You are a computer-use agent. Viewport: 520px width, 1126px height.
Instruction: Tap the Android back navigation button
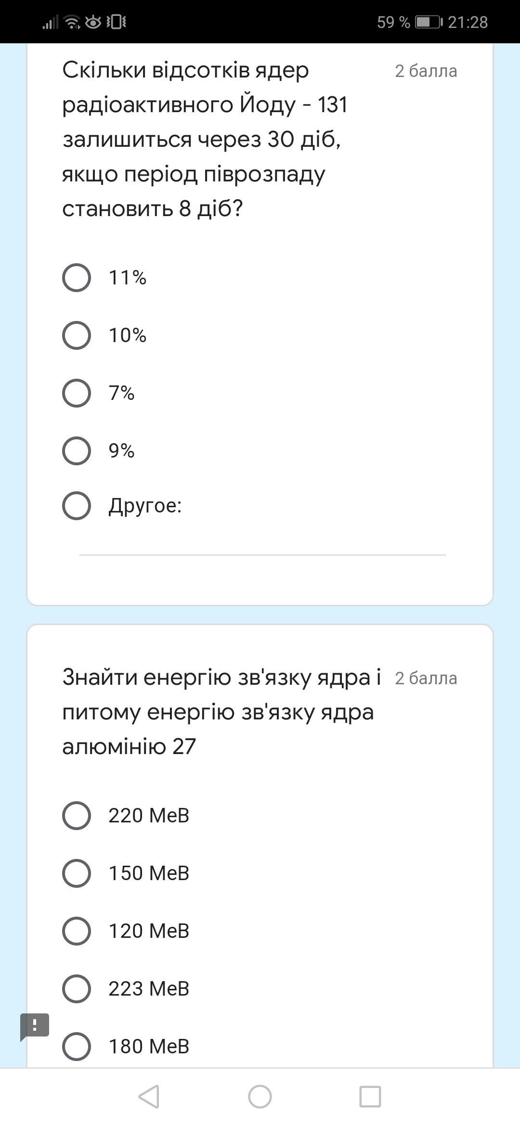click(149, 1097)
